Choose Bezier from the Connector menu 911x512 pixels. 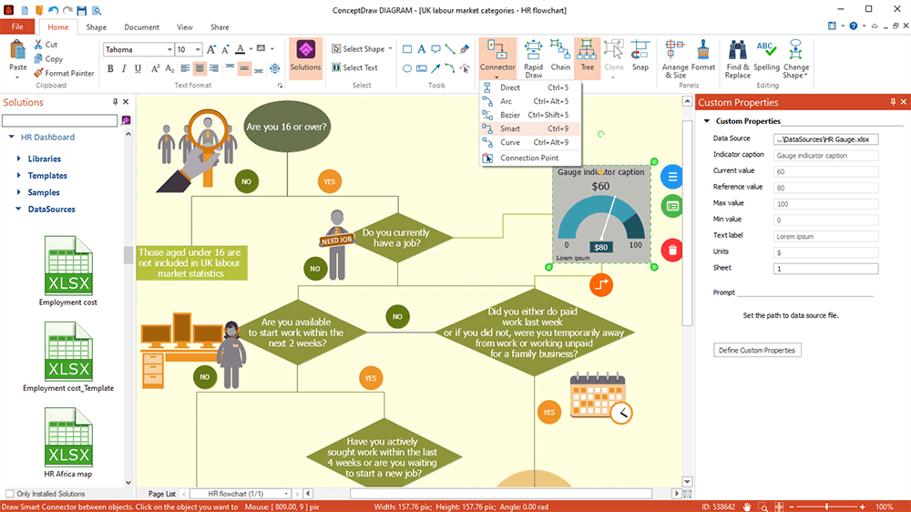[x=512, y=115]
